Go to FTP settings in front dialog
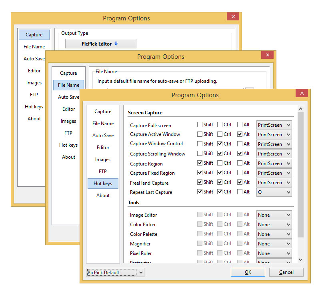This screenshot has height=295, width=322. (103, 171)
